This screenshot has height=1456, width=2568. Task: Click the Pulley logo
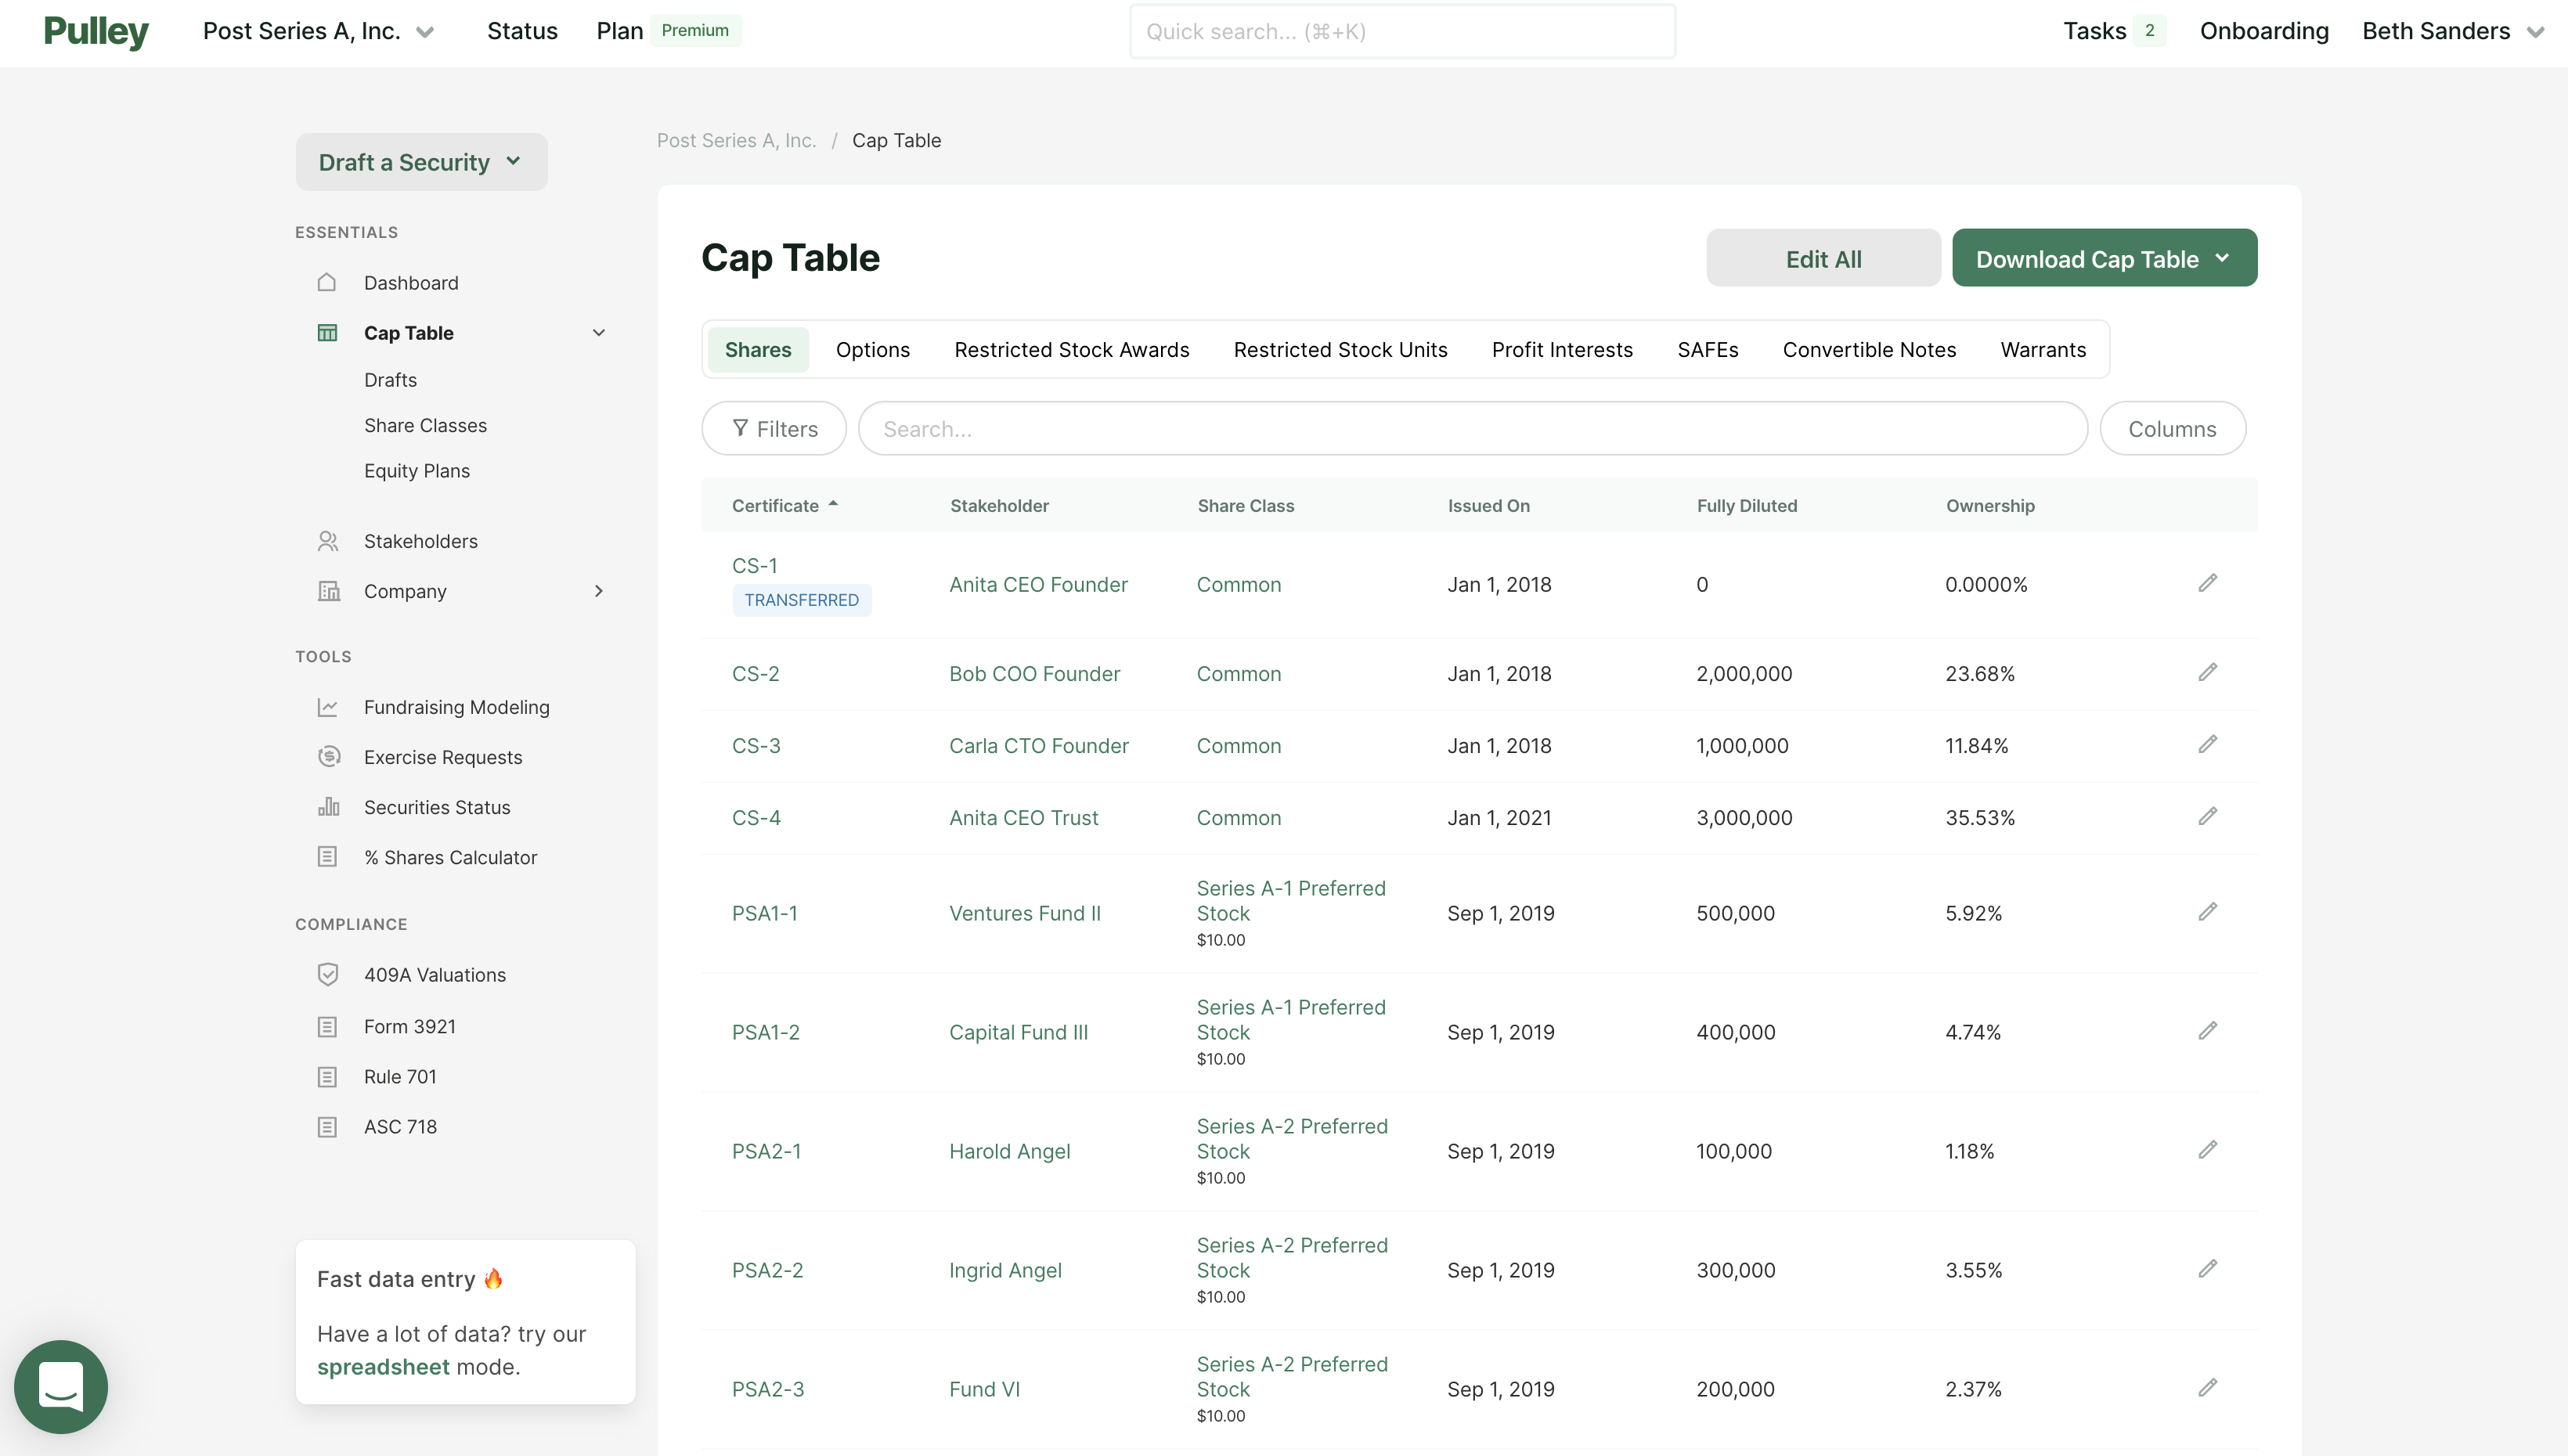pyautogui.click(x=96, y=31)
